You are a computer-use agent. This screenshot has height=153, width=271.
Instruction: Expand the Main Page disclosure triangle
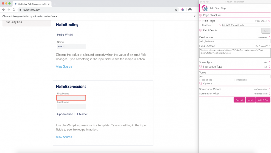tap(200, 21)
